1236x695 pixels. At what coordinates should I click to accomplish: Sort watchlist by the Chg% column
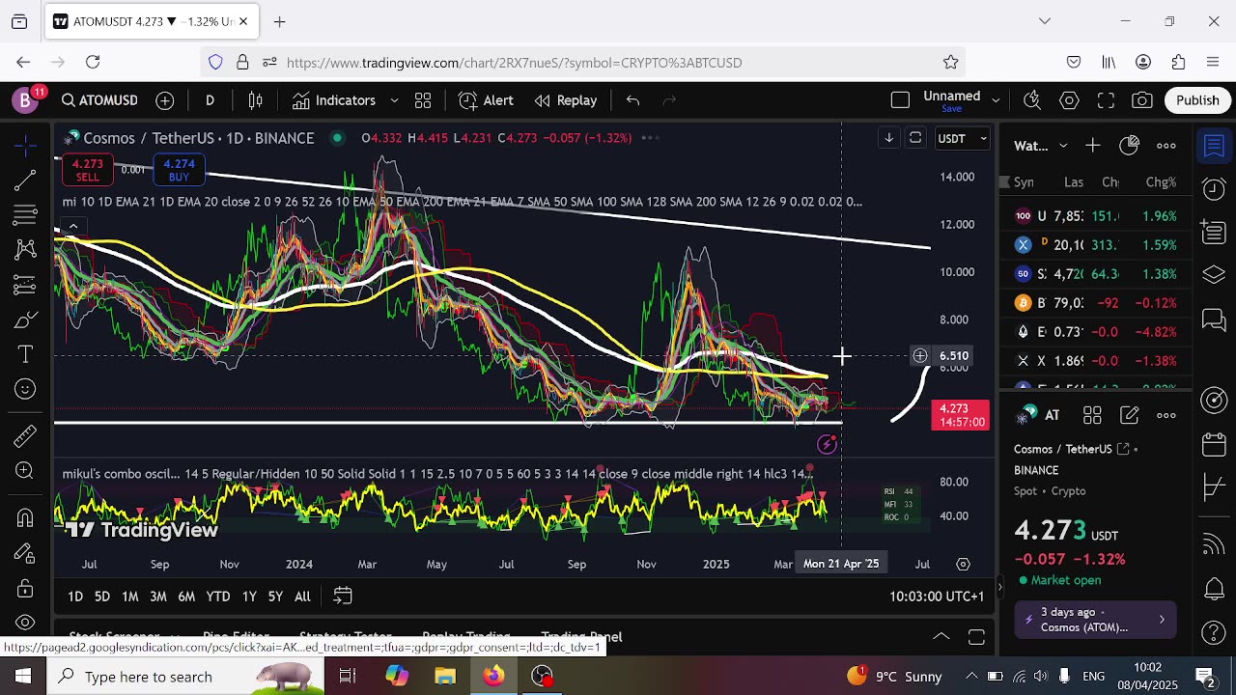(x=1161, y=182)
